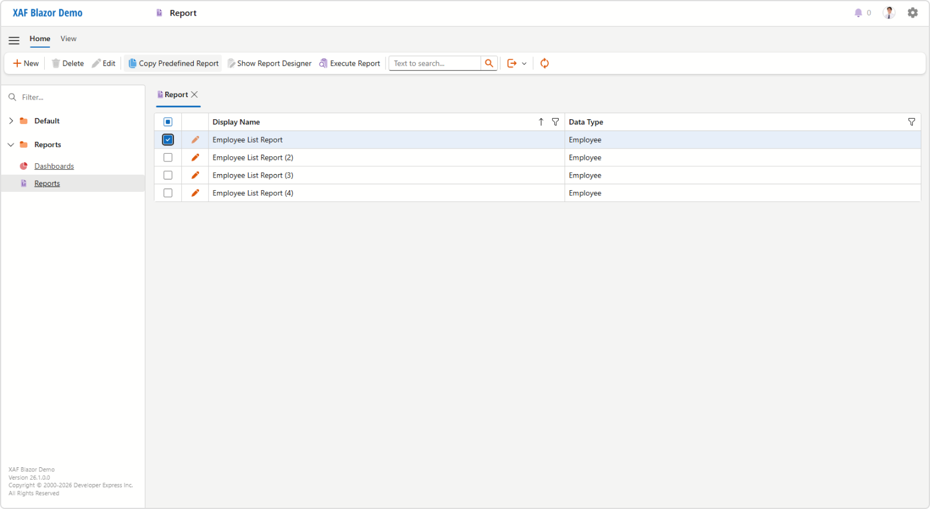Edit Employee List Report (3) pencil icon
Screen dimensions: 930x509
195,175
